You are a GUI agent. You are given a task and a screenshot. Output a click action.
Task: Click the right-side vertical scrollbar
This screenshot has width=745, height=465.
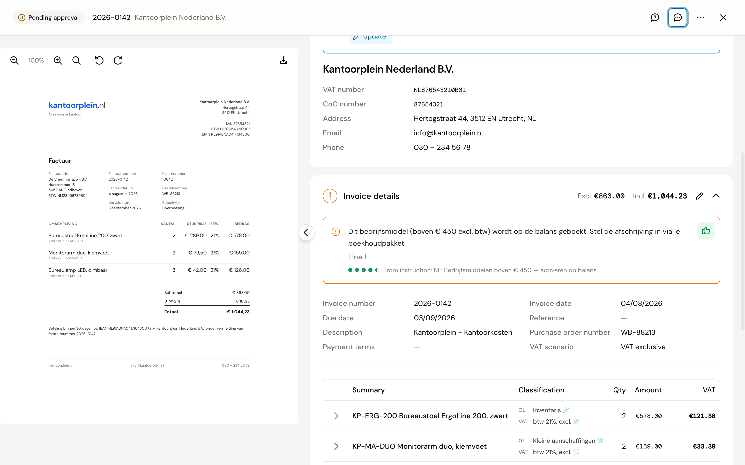742,241
